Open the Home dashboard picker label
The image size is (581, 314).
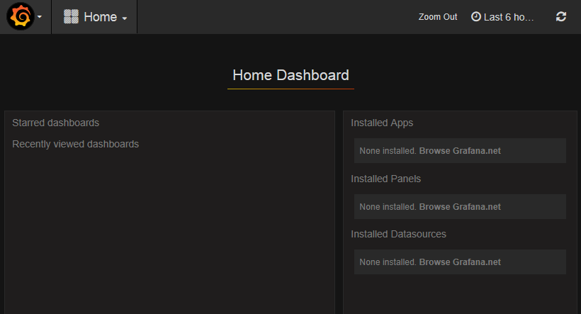(x=100, y=17)
